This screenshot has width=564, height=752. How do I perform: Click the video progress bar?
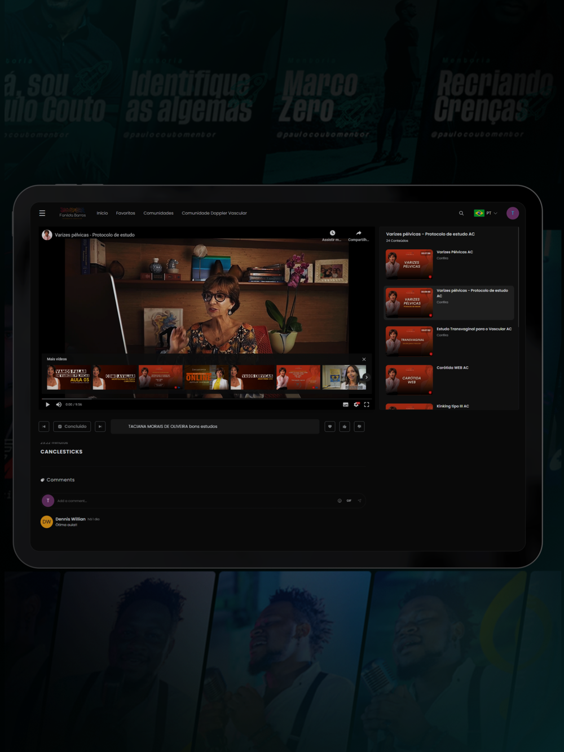206,398
